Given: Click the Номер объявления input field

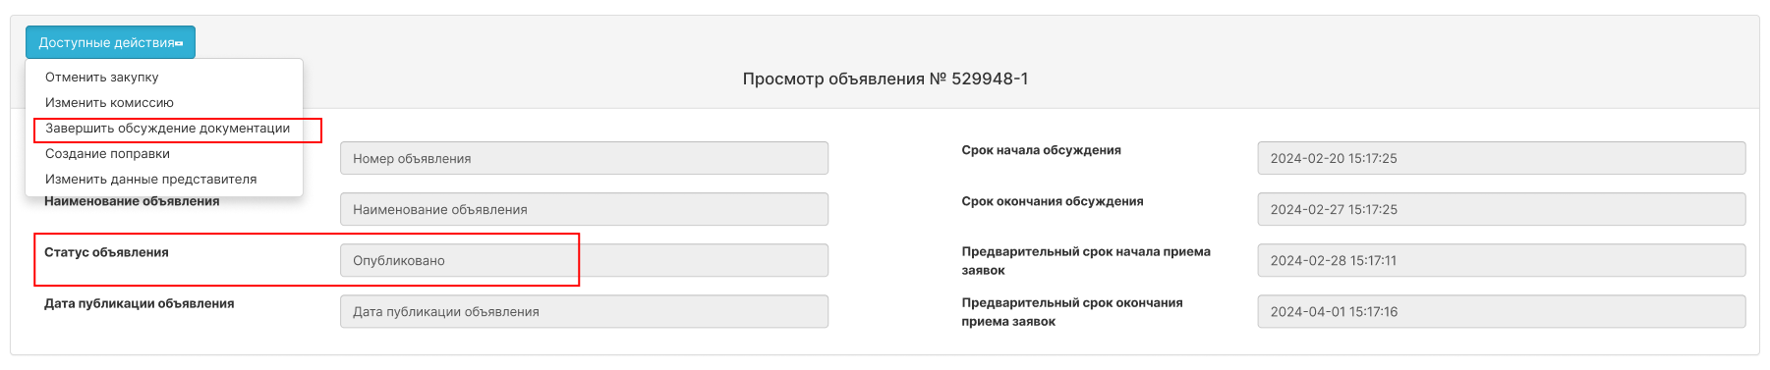Looking at the screenshot, I should (x=584, y=158).
